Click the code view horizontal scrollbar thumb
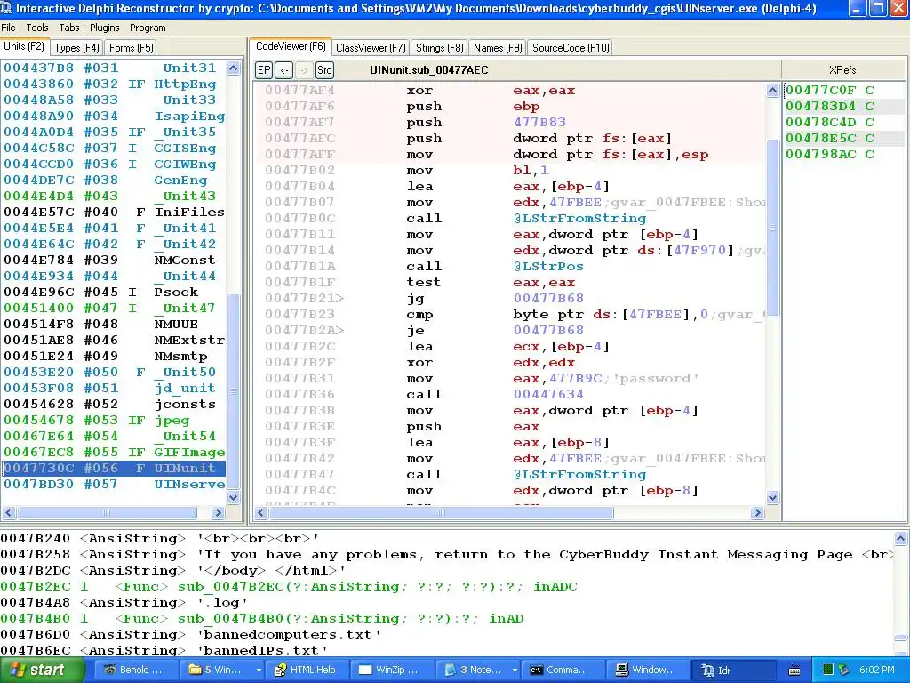 tap(441, 513)
